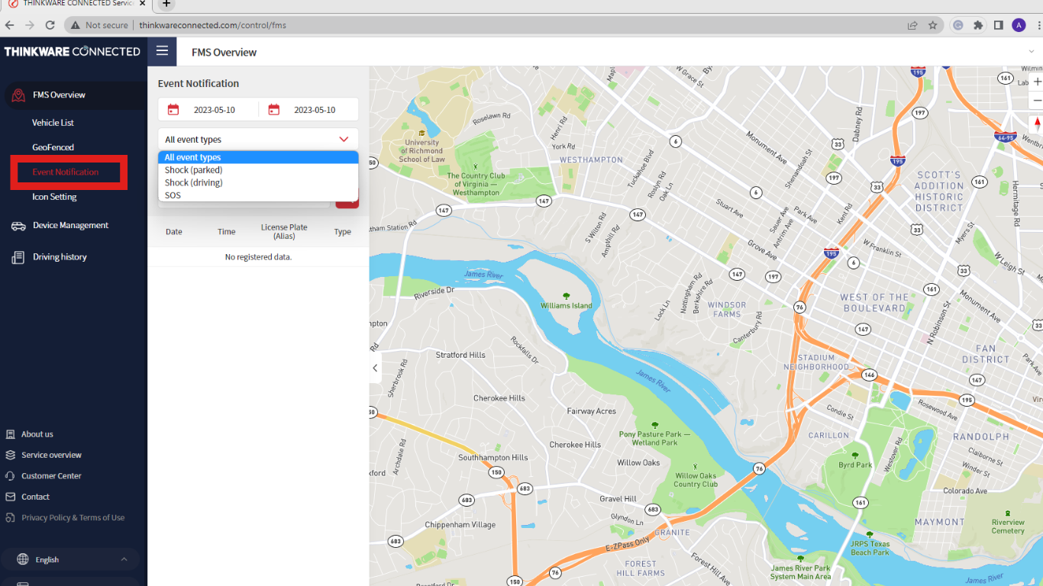
Task: Collapse the Event Notification side panel arrow
Action: coord(375,368)
